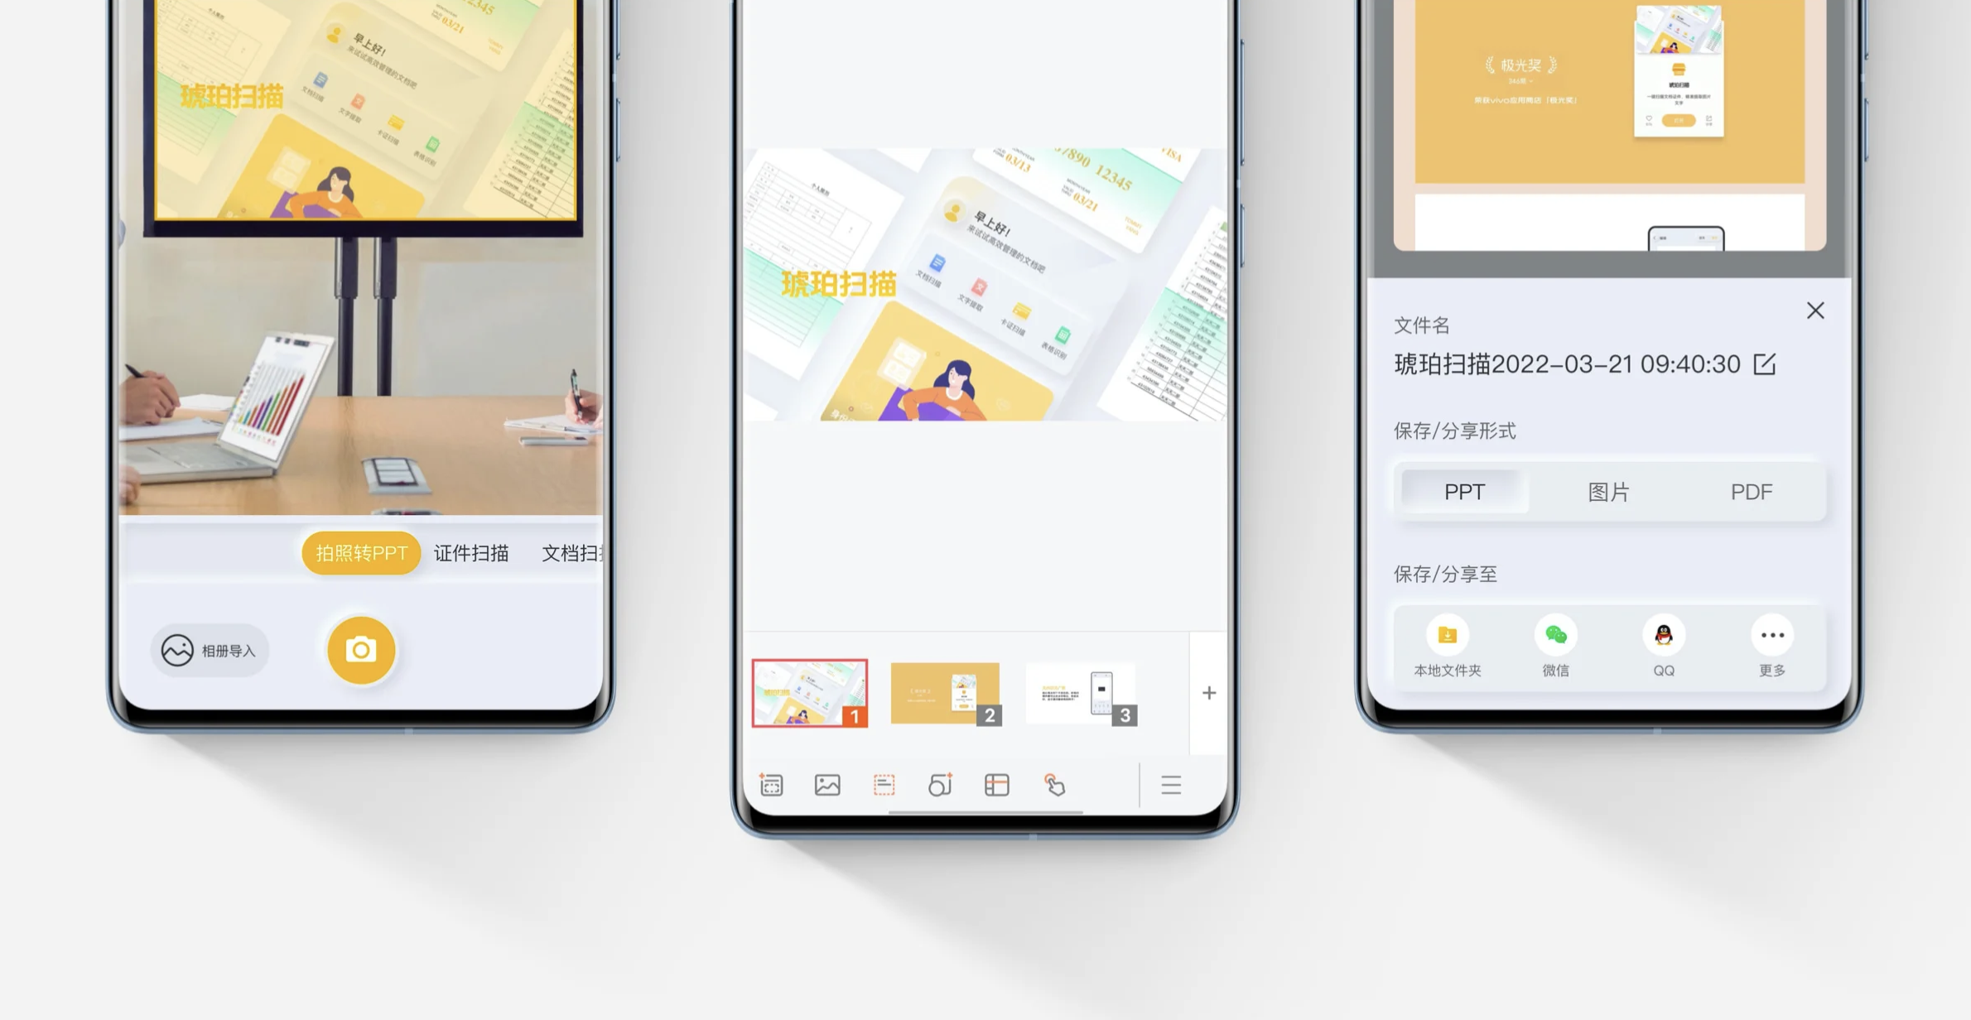This screenshot has width=1971, height=1020.
Task: Select QQ share destination
Action: [1663, 635]
